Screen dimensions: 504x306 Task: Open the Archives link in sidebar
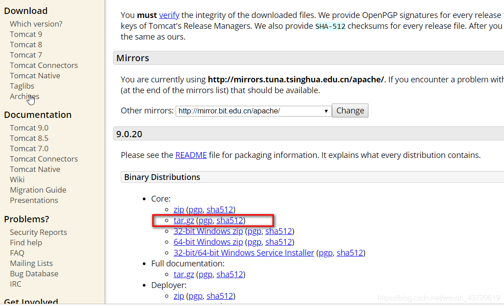(24, 96)
